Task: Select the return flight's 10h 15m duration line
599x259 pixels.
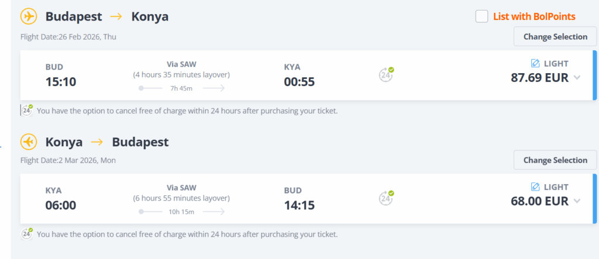Action: (181, 212)
